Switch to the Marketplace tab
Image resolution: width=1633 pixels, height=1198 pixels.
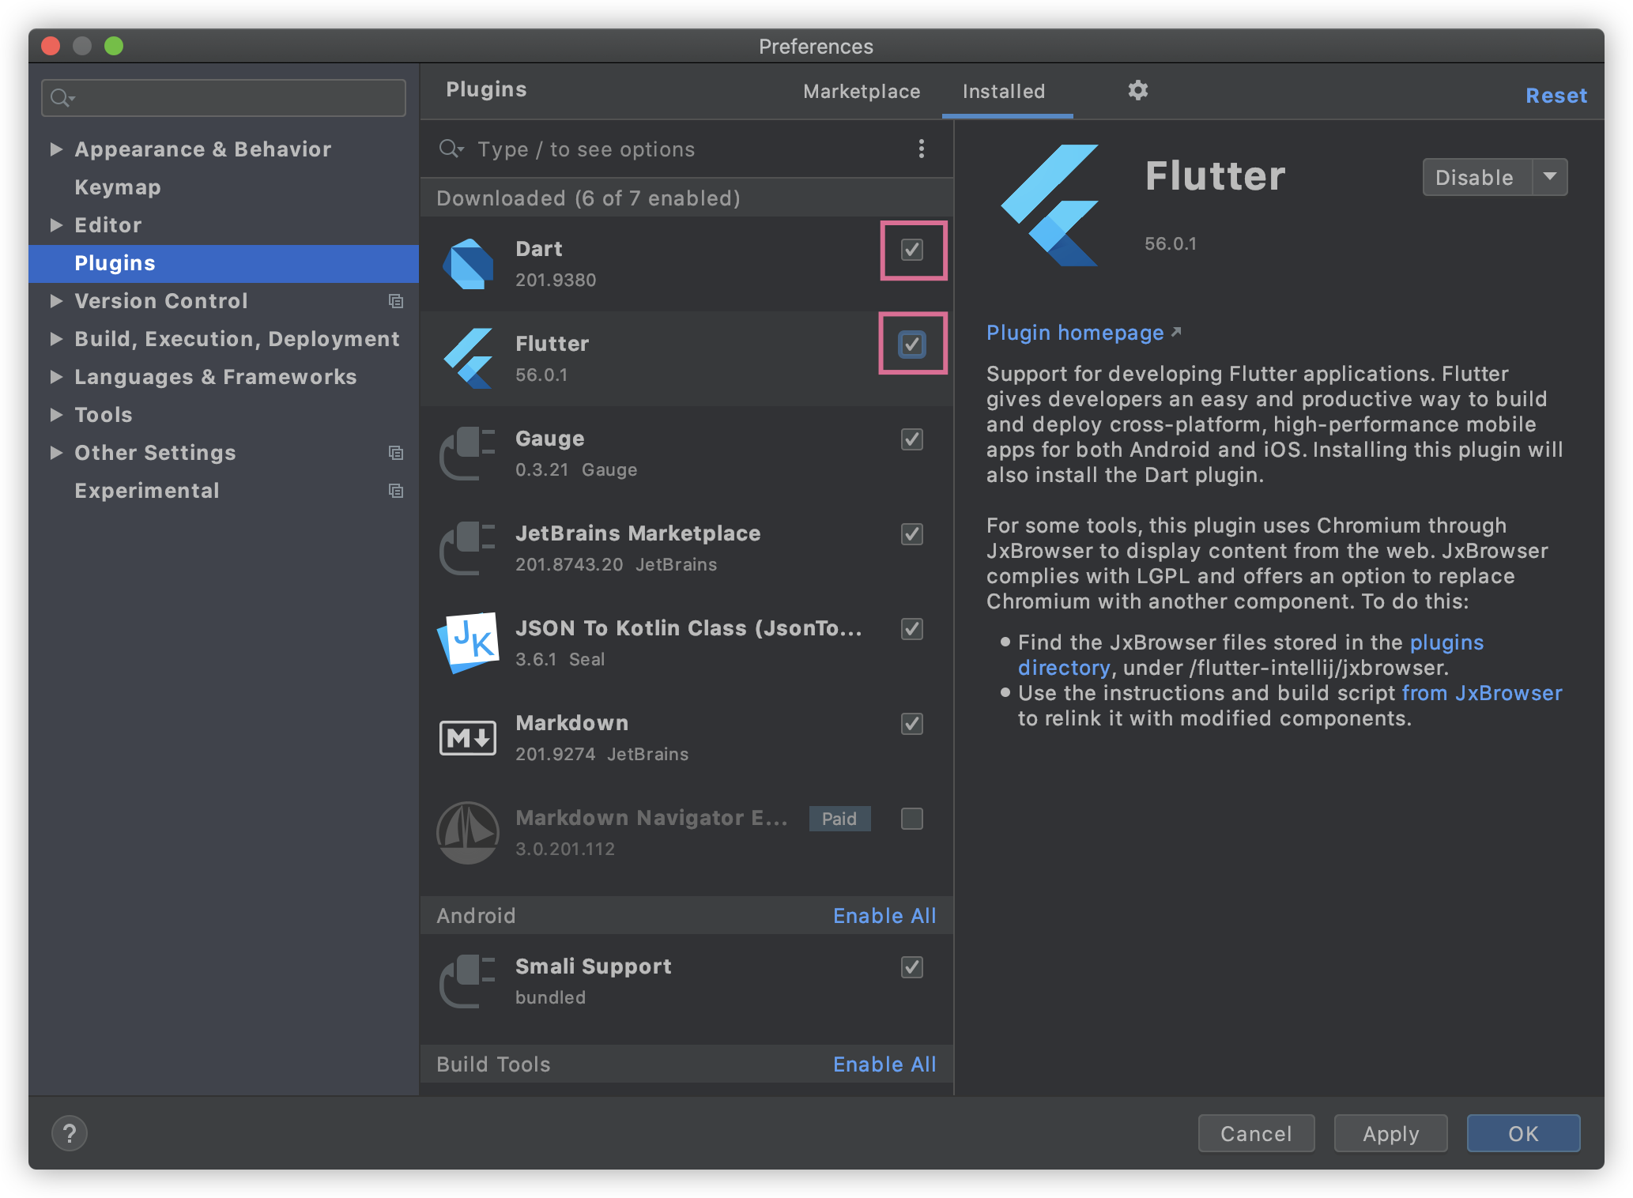(862, 92)
